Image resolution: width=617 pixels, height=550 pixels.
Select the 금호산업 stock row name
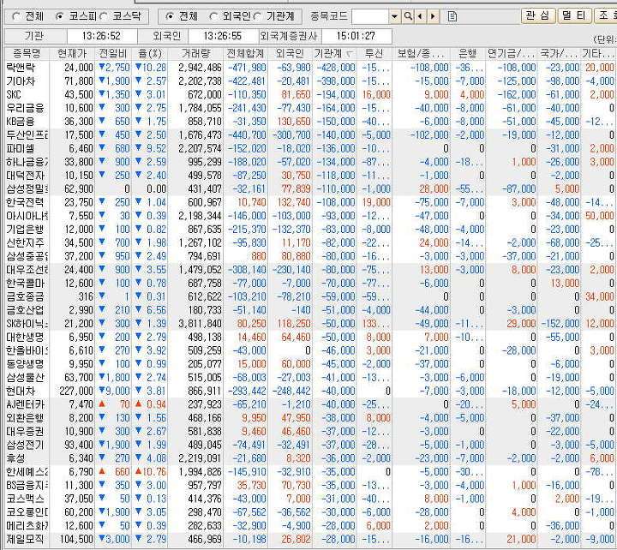(x=25, y=310)
